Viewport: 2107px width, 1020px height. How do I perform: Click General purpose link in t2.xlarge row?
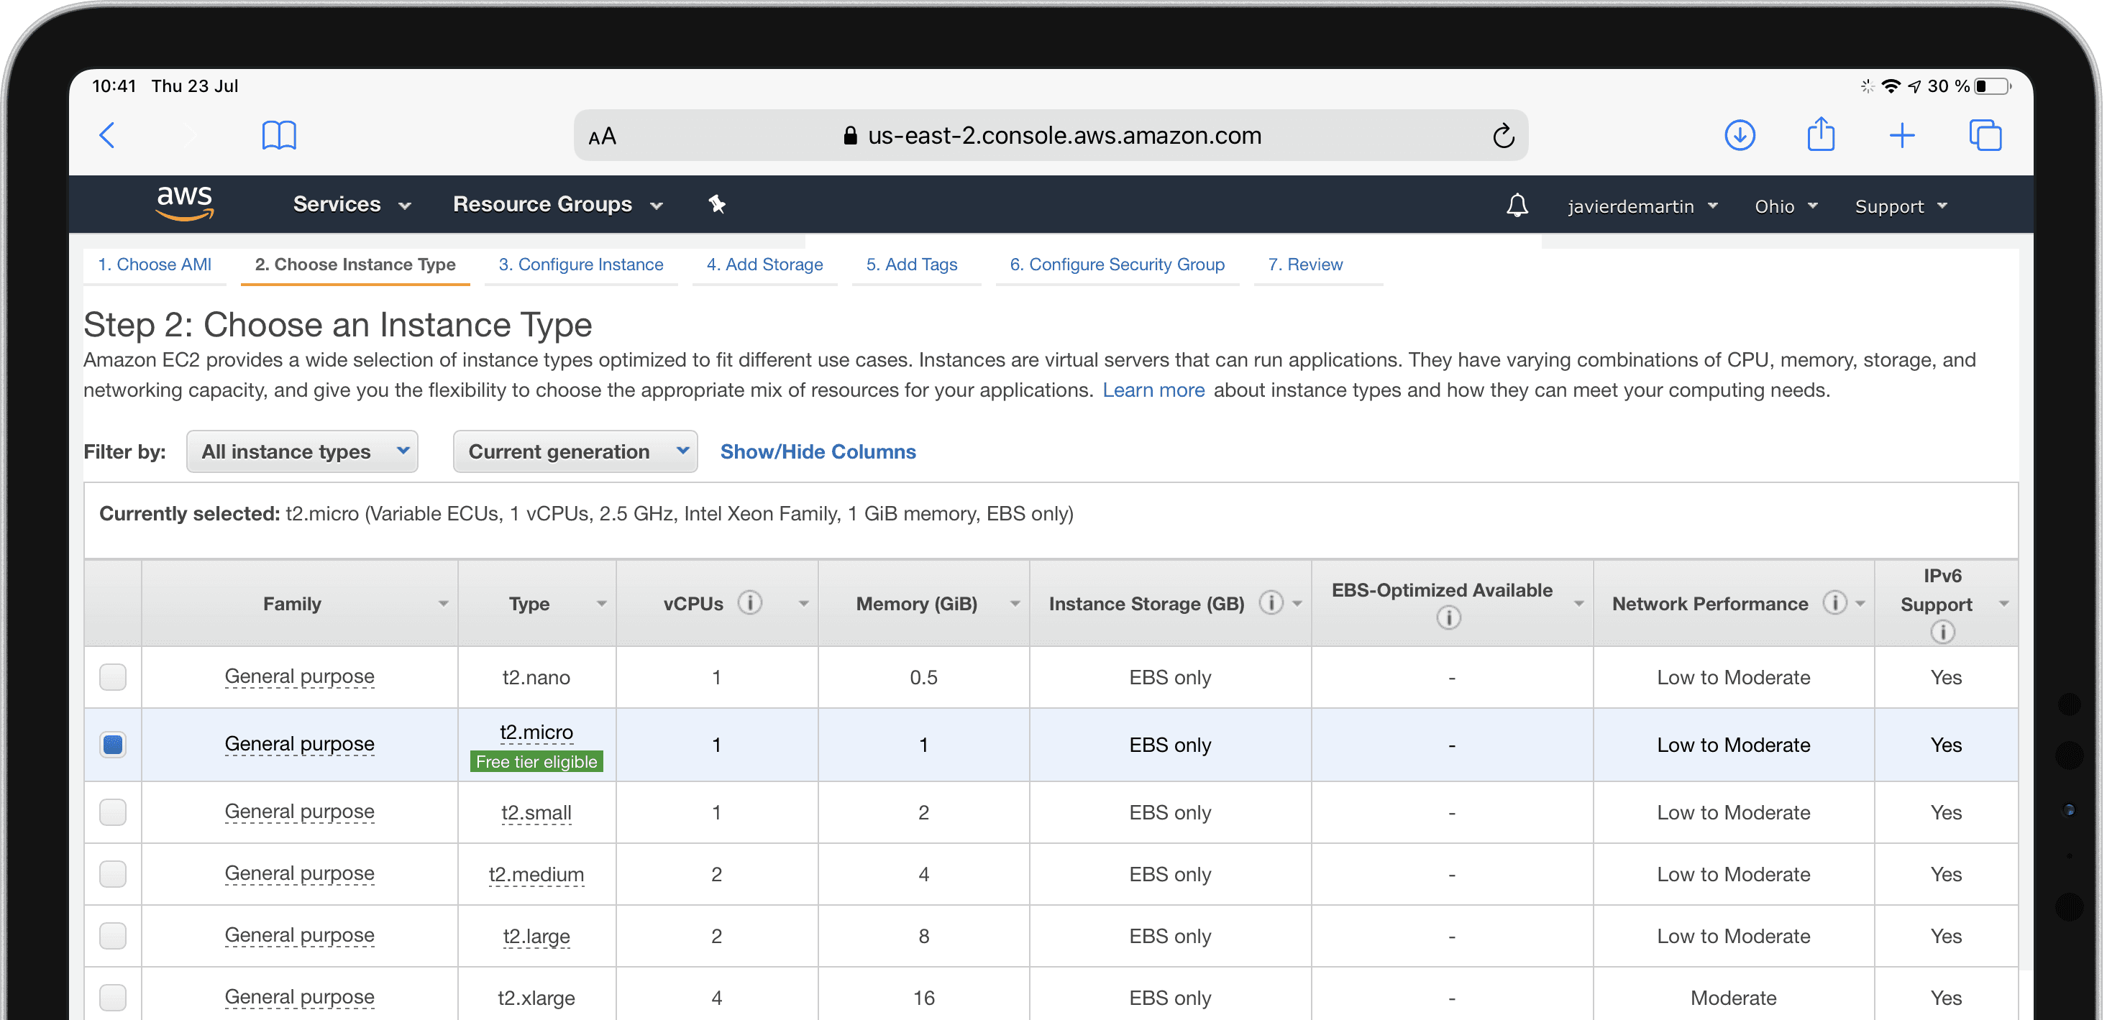click(299, 997)
